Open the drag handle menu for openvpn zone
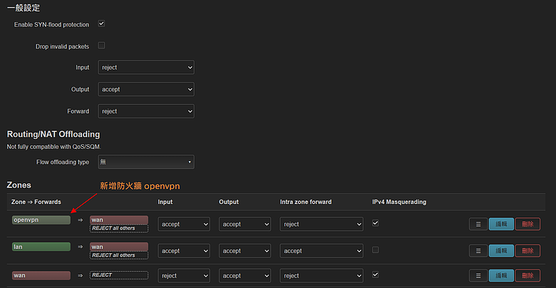The width and height of the screenshot is (556, 288). click(478, 224)
